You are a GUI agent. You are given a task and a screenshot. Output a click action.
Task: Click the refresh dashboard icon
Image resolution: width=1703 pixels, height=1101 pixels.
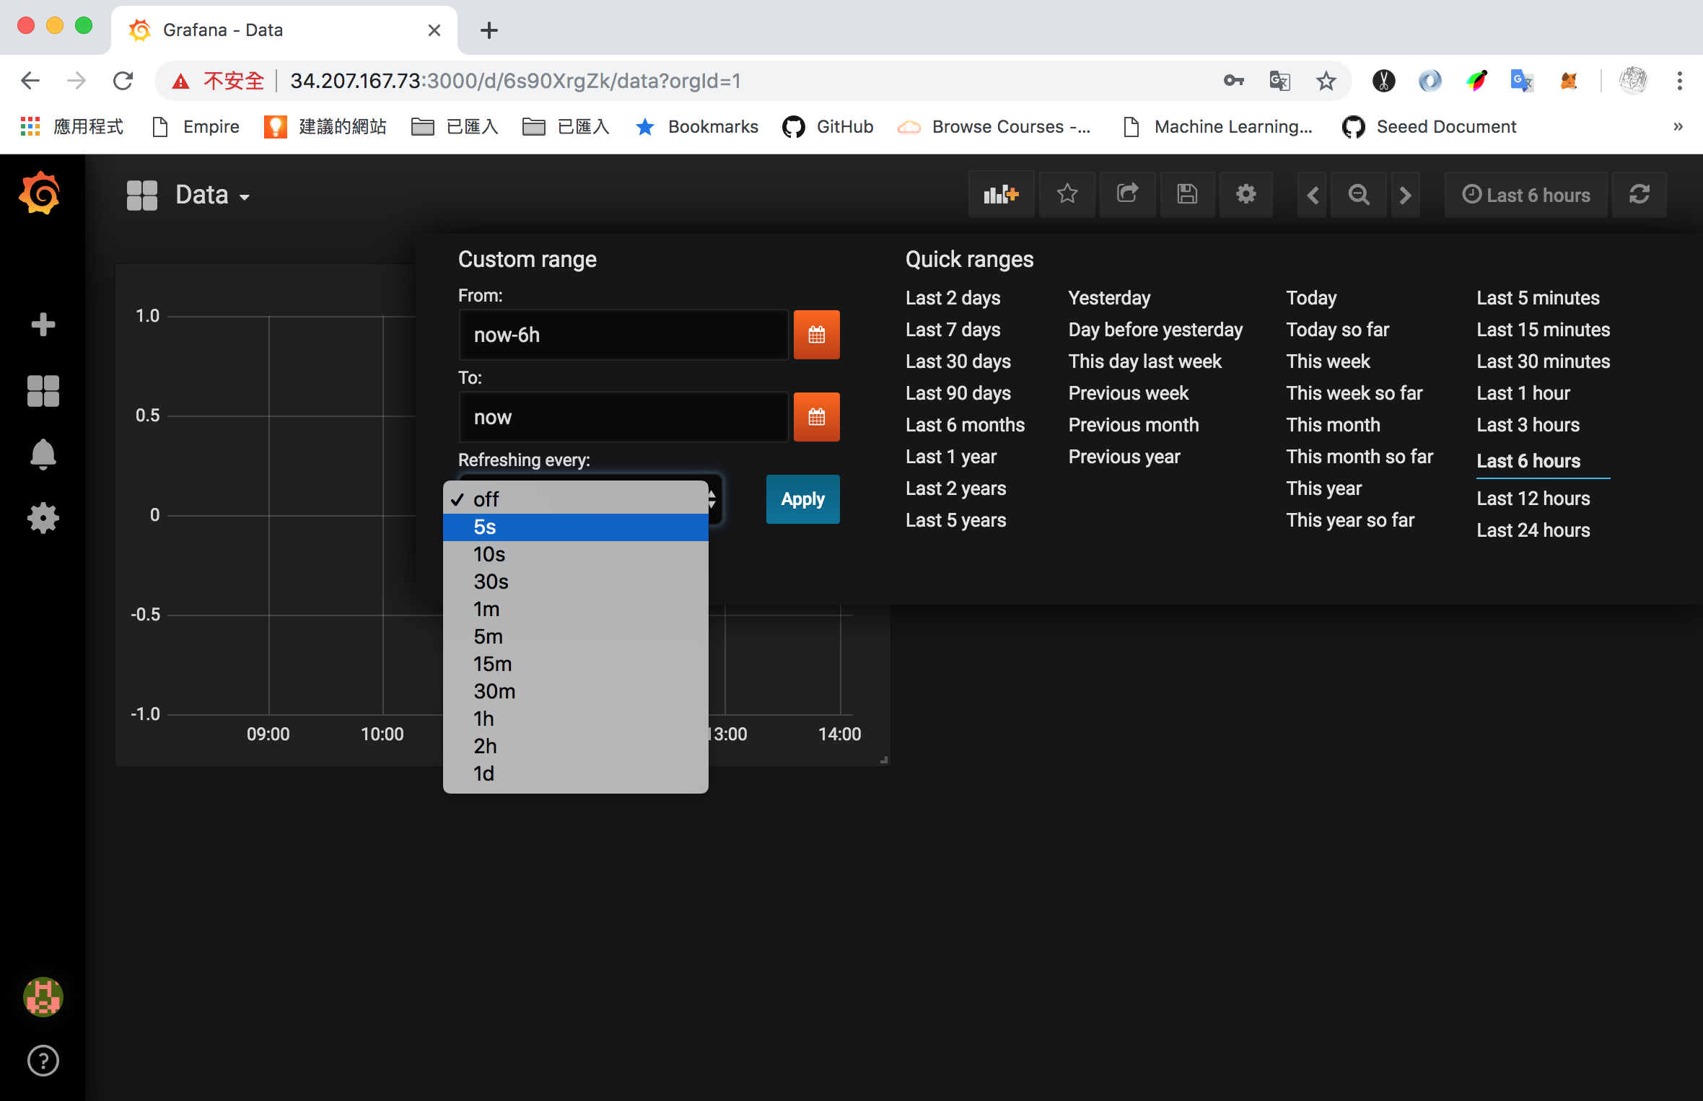coord(1639,195)
